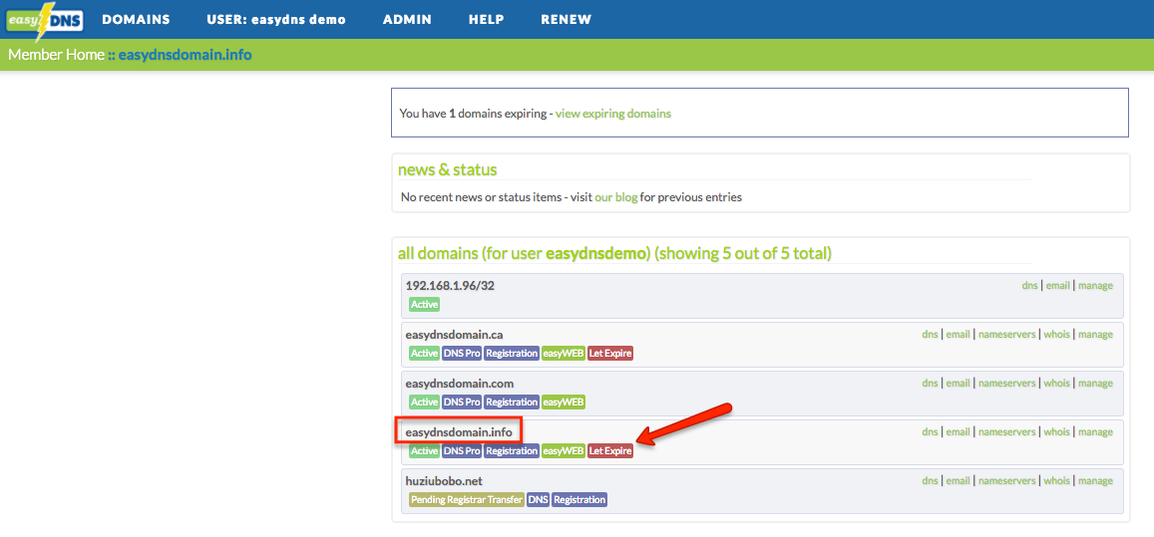This screenshot has width=1154, height=537.
Task: Click whois link for easydnsdomain.info
Action: point(1057,431)
